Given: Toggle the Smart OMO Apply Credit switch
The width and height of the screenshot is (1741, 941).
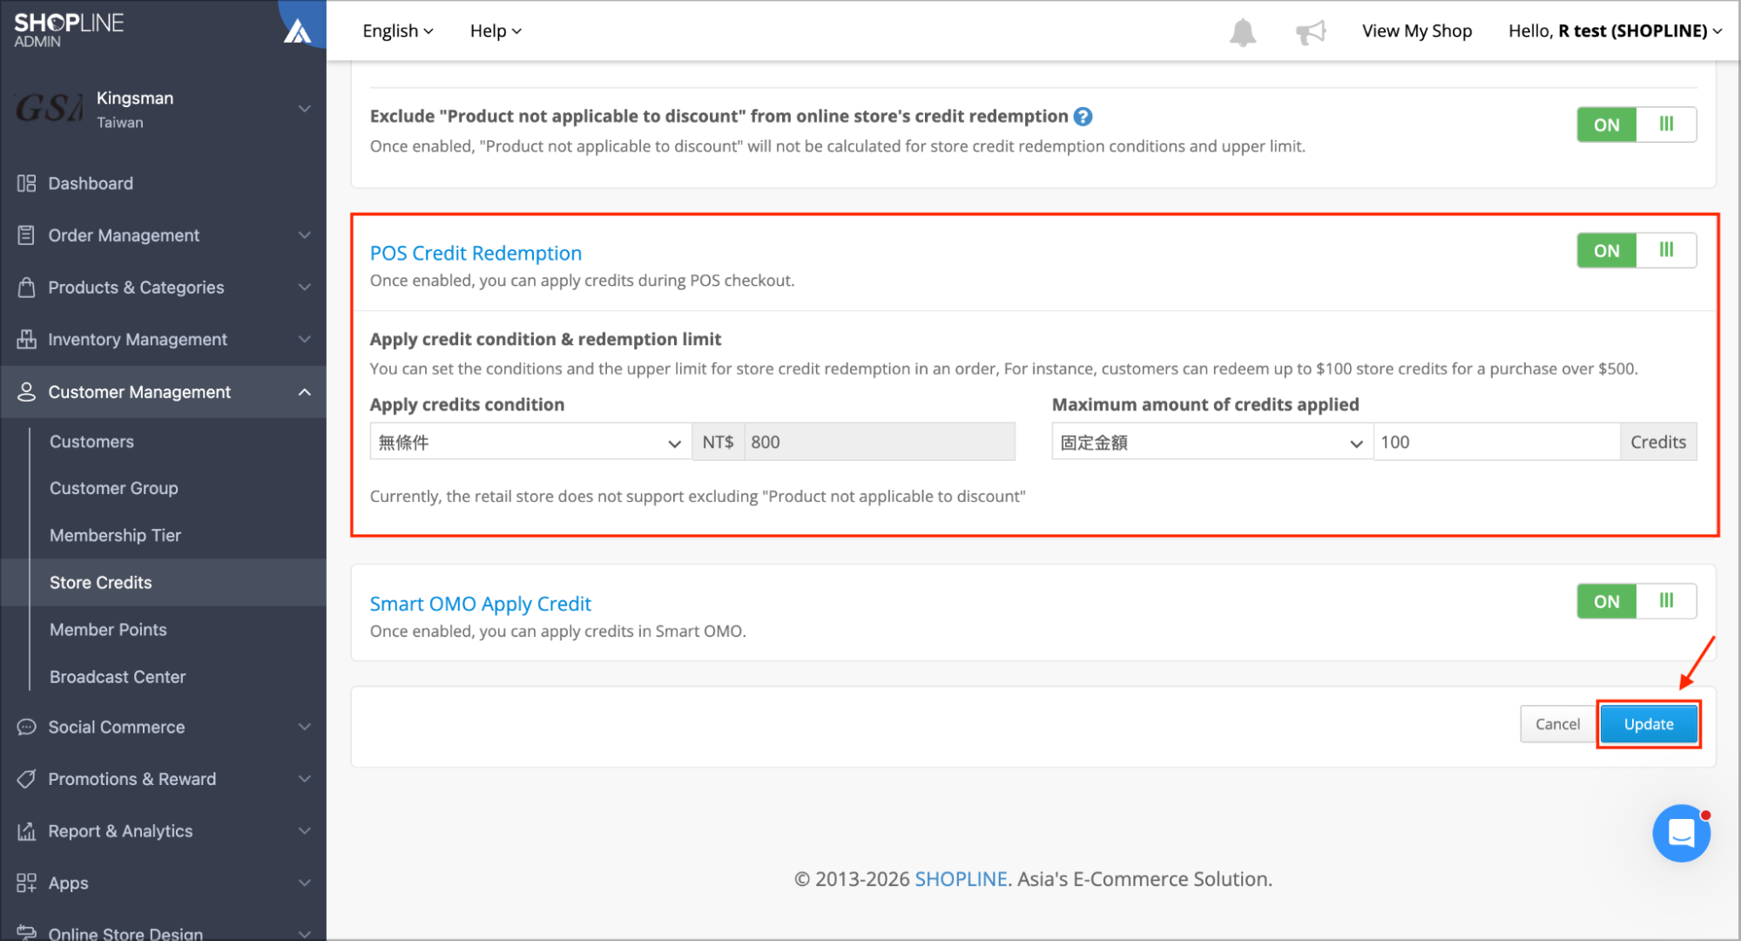Looking at the screenshot, I should (x=1636, y=601).
